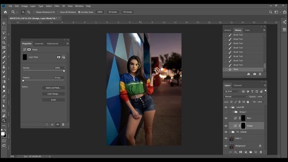The image size is (288, 162).
Task: Collapse the Local DB group arrow
Action: [x=230, y=107]
